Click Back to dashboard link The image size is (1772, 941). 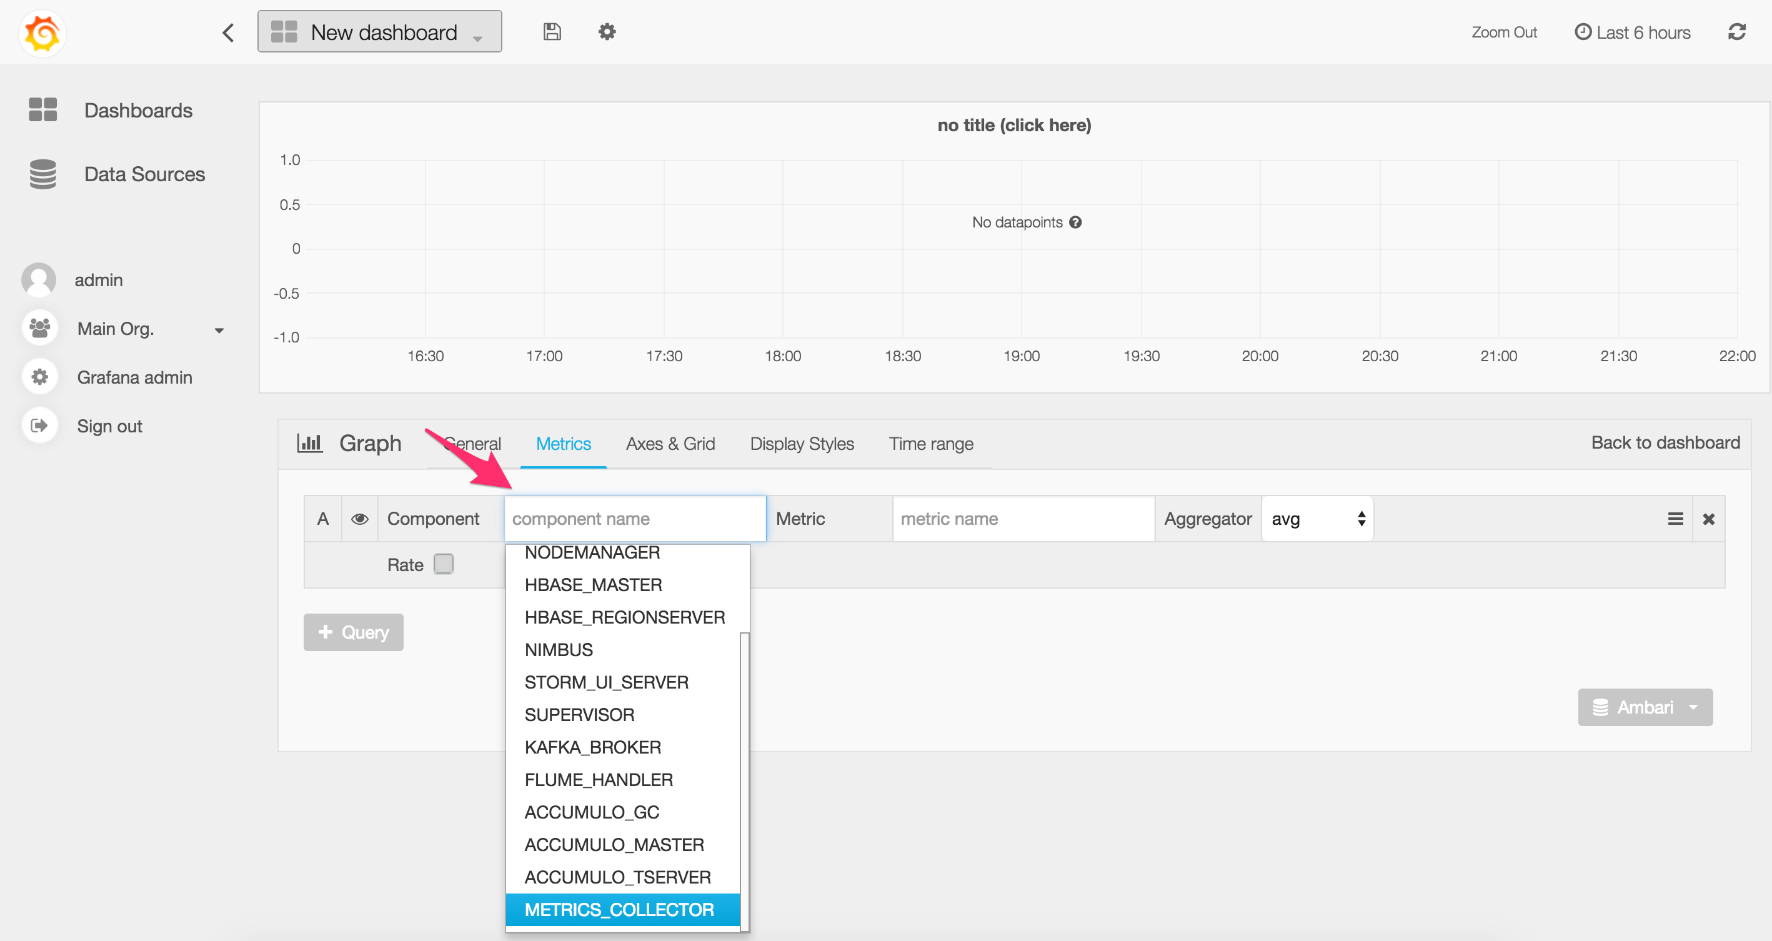(x=1665, y=442)
